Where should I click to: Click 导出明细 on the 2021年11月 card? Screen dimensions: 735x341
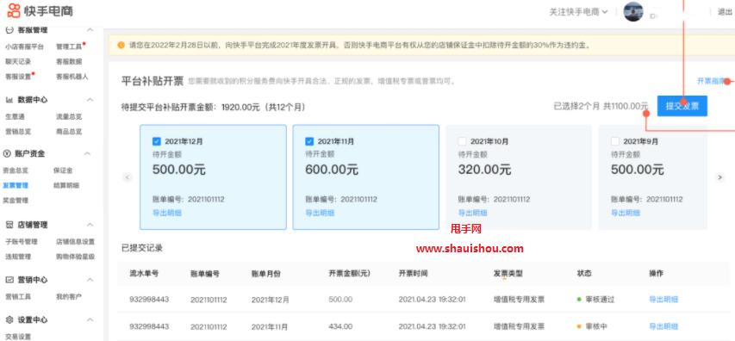(x=320, y=214)
